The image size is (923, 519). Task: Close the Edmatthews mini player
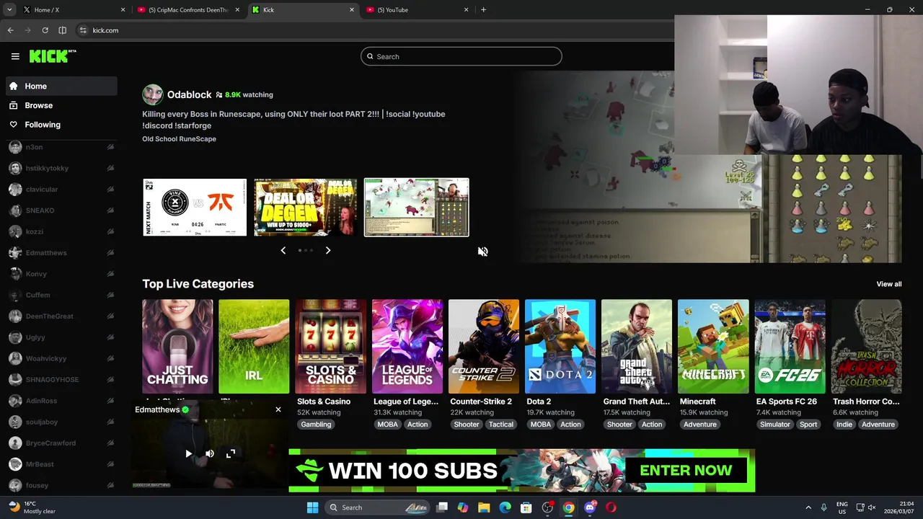(278, 409)
